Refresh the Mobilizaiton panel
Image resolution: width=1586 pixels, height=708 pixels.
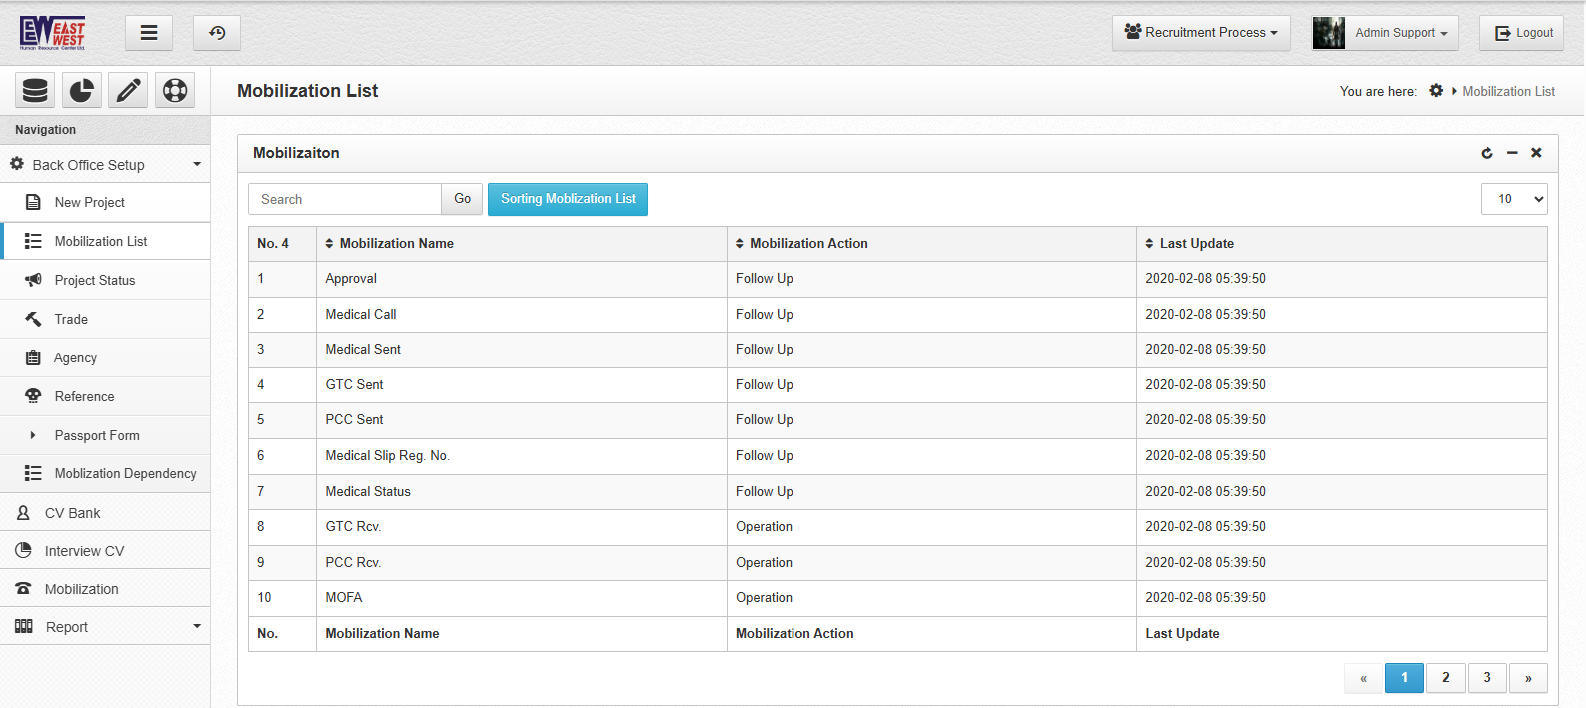[x=1487, y=153]
